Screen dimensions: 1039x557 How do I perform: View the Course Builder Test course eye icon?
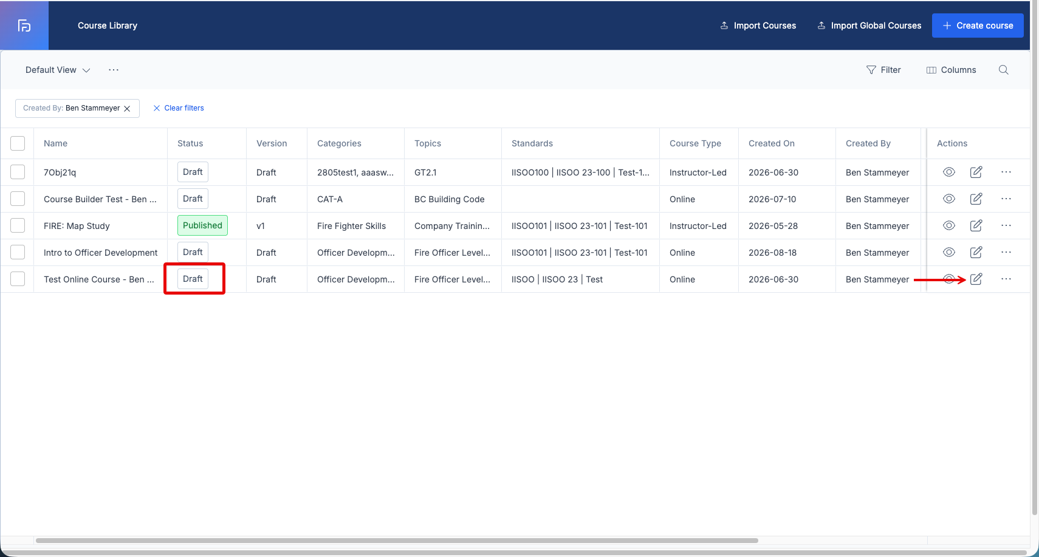click(949, 199)
